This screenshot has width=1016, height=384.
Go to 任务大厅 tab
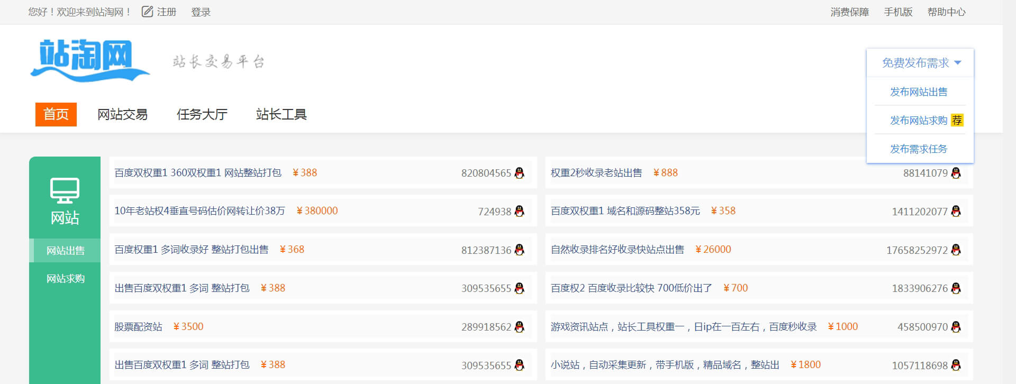point(202,114)
